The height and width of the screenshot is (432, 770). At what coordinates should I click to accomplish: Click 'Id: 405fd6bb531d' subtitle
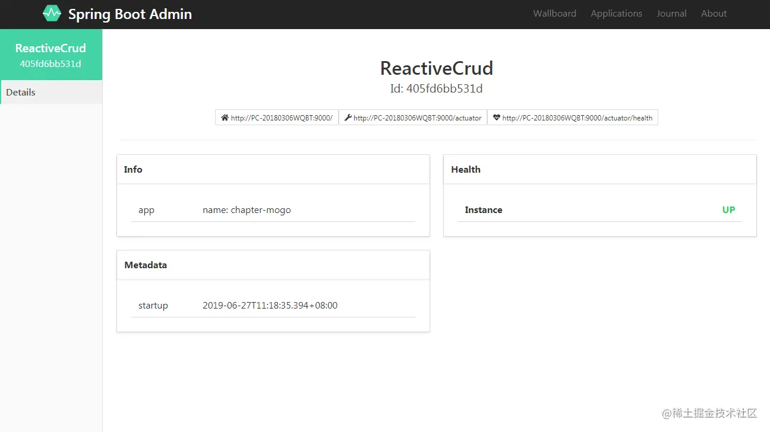point(437,89)
